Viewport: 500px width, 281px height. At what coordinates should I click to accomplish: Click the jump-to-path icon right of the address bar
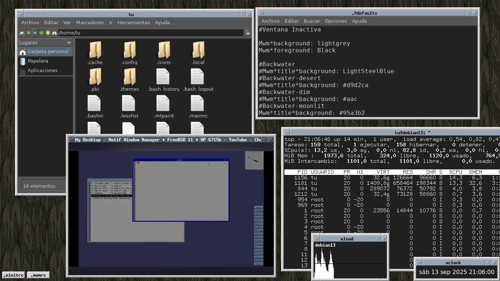(x=248, y=33)
